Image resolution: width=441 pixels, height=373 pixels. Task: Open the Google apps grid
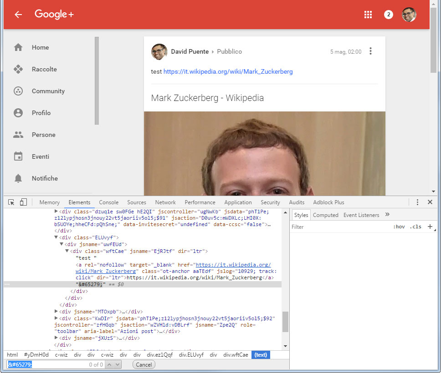[x=368, y=15]
